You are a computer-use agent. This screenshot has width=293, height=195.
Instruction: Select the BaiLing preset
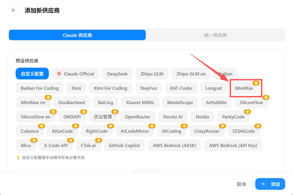pos(105,102)
